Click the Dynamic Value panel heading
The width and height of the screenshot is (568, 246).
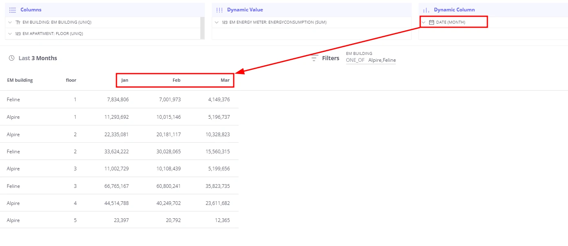(245, 10)
